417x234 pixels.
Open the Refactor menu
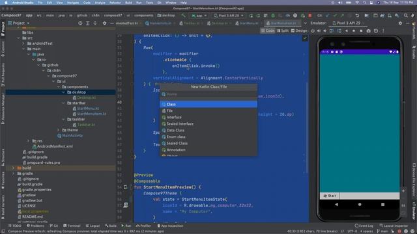point(115,3)
